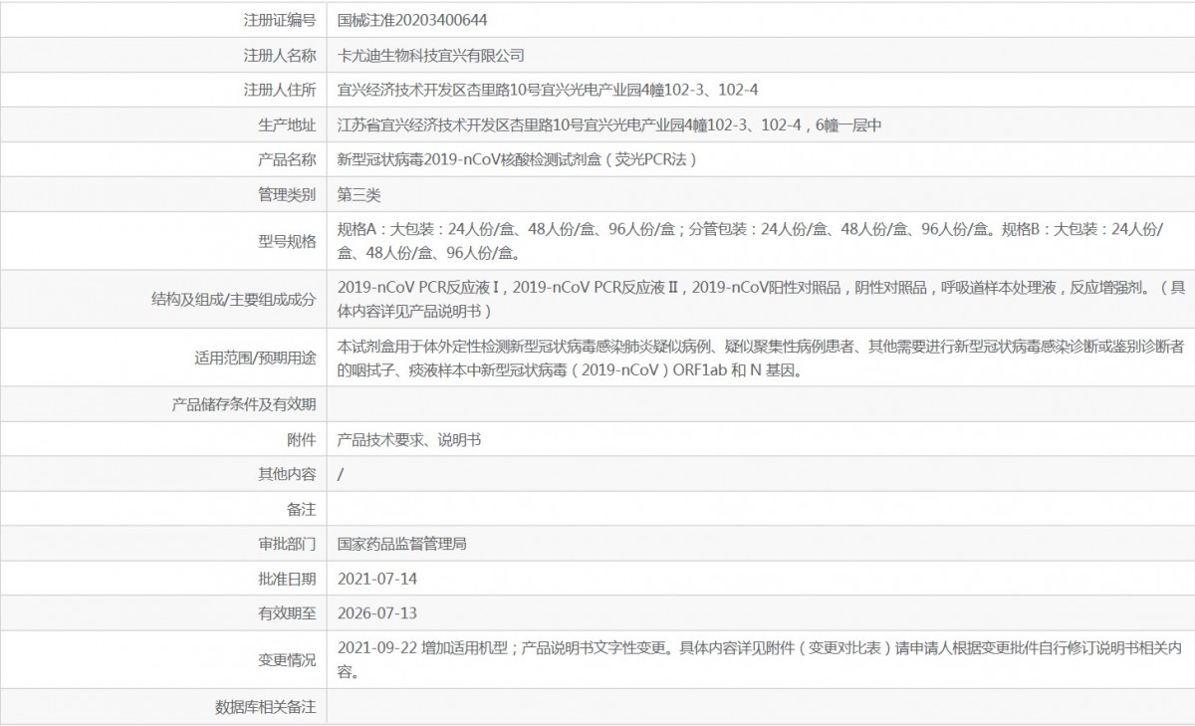Screen dimensions: 1195x726
Task: Select the registrant address starting 宜兴经济技术开发区
Action: (548, 90)
